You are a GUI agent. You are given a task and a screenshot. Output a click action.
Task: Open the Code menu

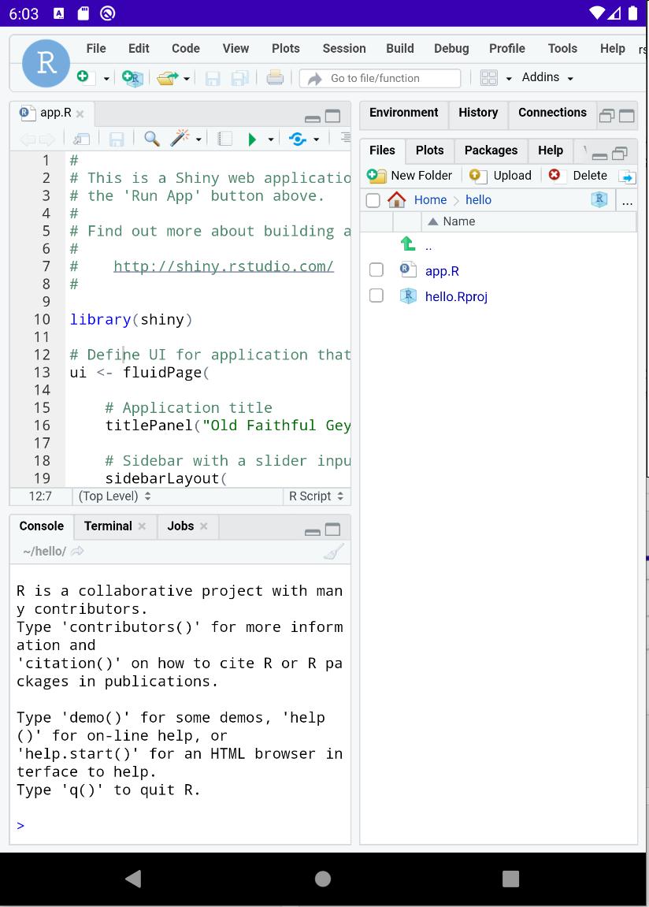pos(186,49)
